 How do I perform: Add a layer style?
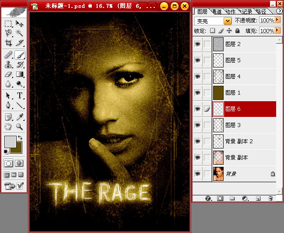pos(208,198)
